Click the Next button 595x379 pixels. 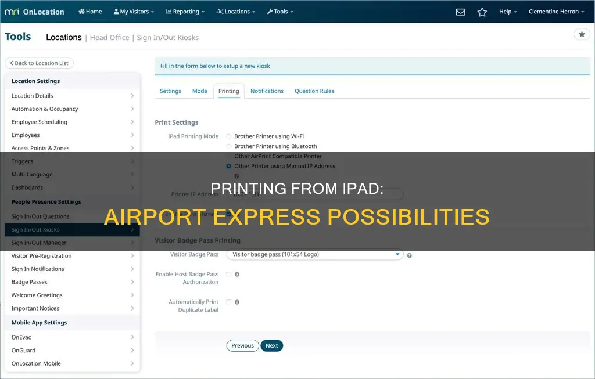(x=272, y=346)
